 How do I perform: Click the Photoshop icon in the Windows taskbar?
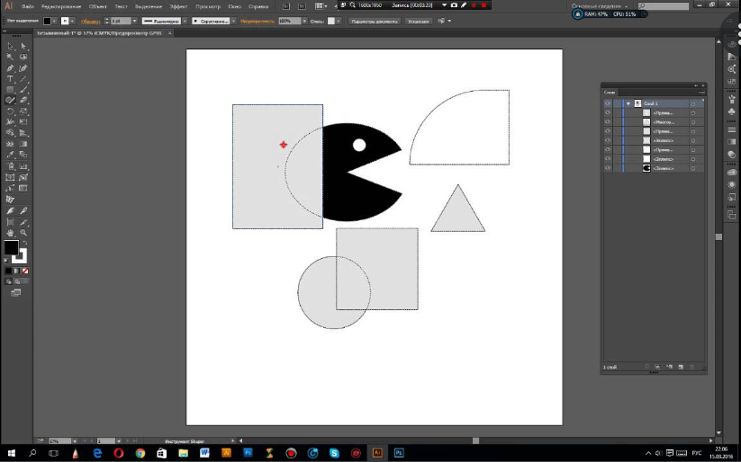coord(400,452)
